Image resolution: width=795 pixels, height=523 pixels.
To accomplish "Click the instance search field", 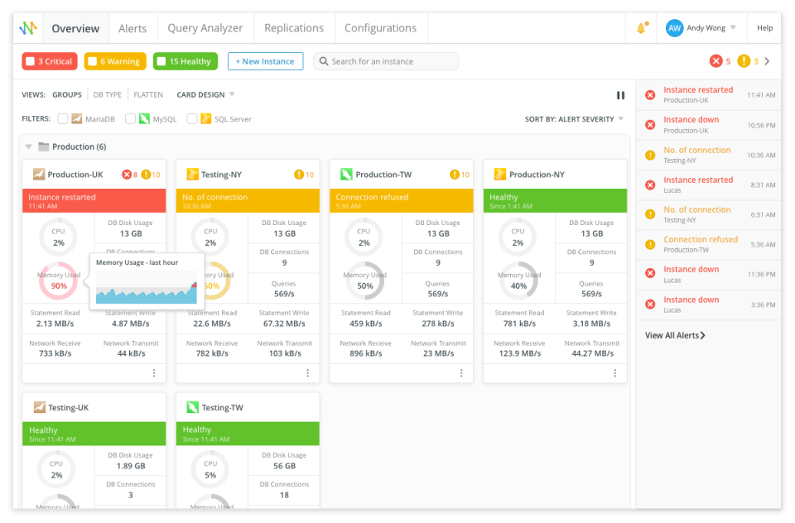I will click(386, 60).
